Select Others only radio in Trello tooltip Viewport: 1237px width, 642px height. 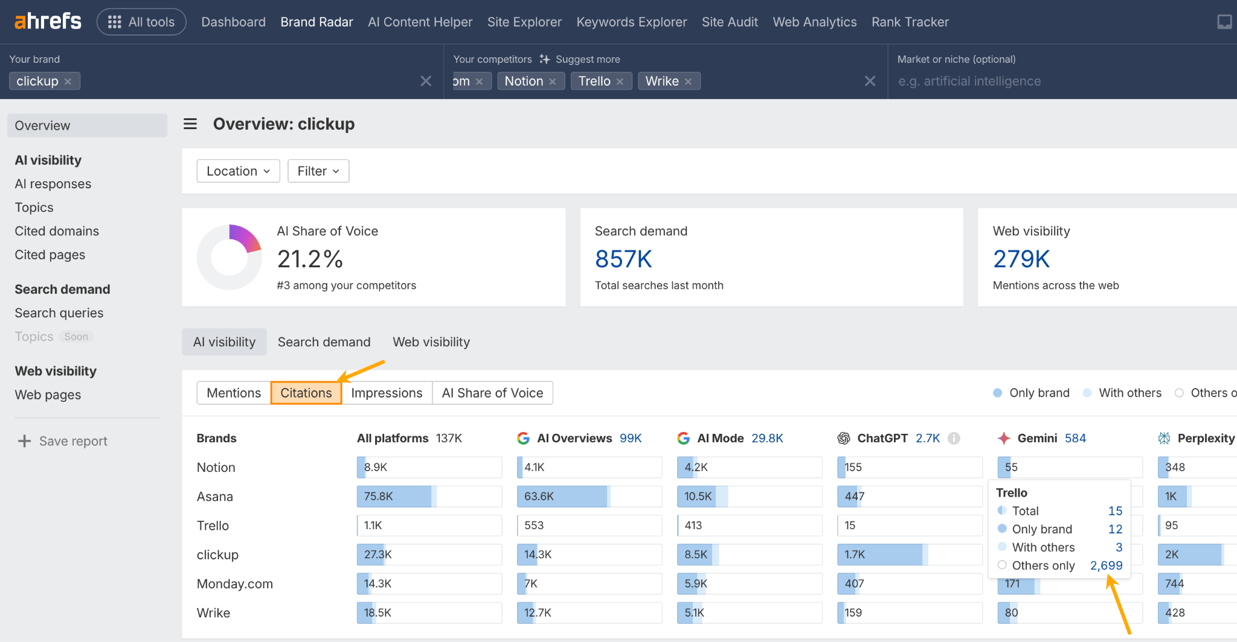1002,565
